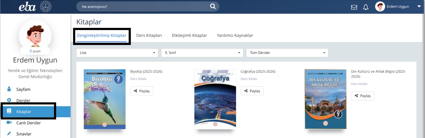Click the search magnifier icon
This screenshot has width=425, height=138.
pos(213,6)
